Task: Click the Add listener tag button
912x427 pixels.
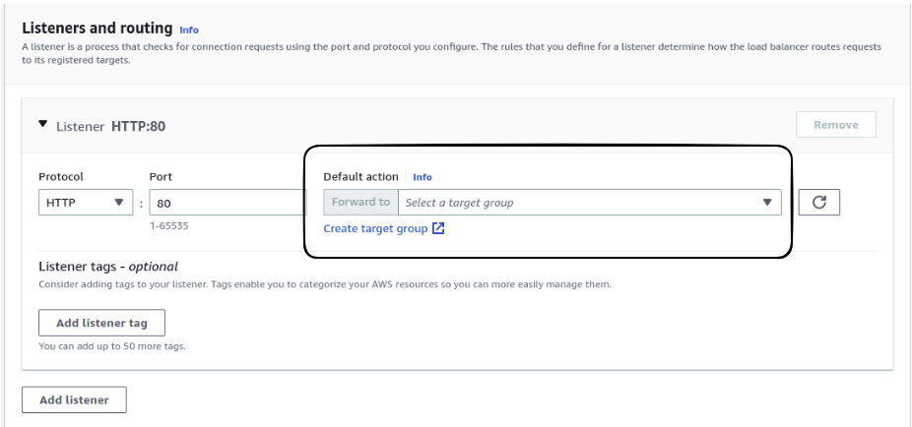Action: coord(101,323)
